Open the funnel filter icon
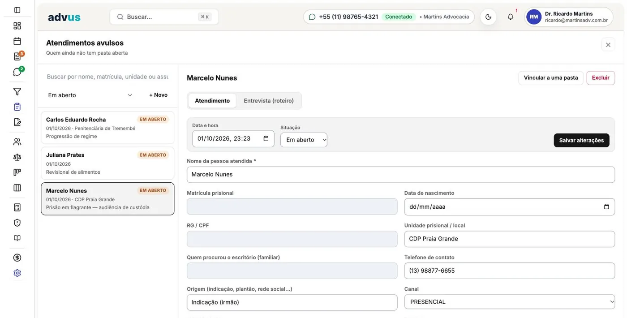 [x=17, y=91]
